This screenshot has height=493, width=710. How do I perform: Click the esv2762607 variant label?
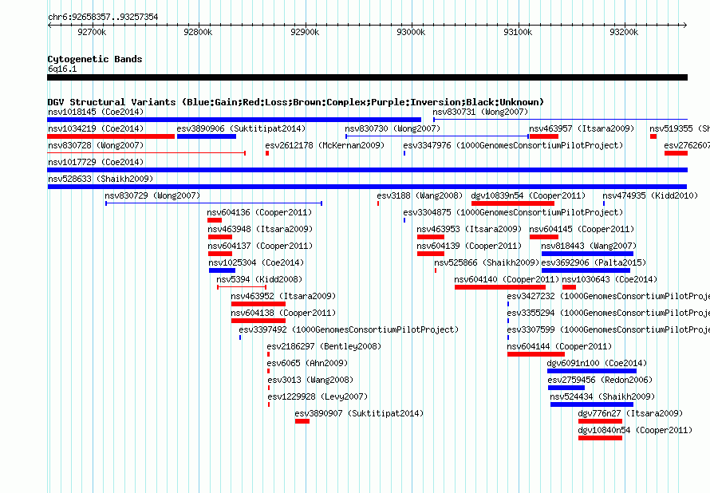pos(686,145)
